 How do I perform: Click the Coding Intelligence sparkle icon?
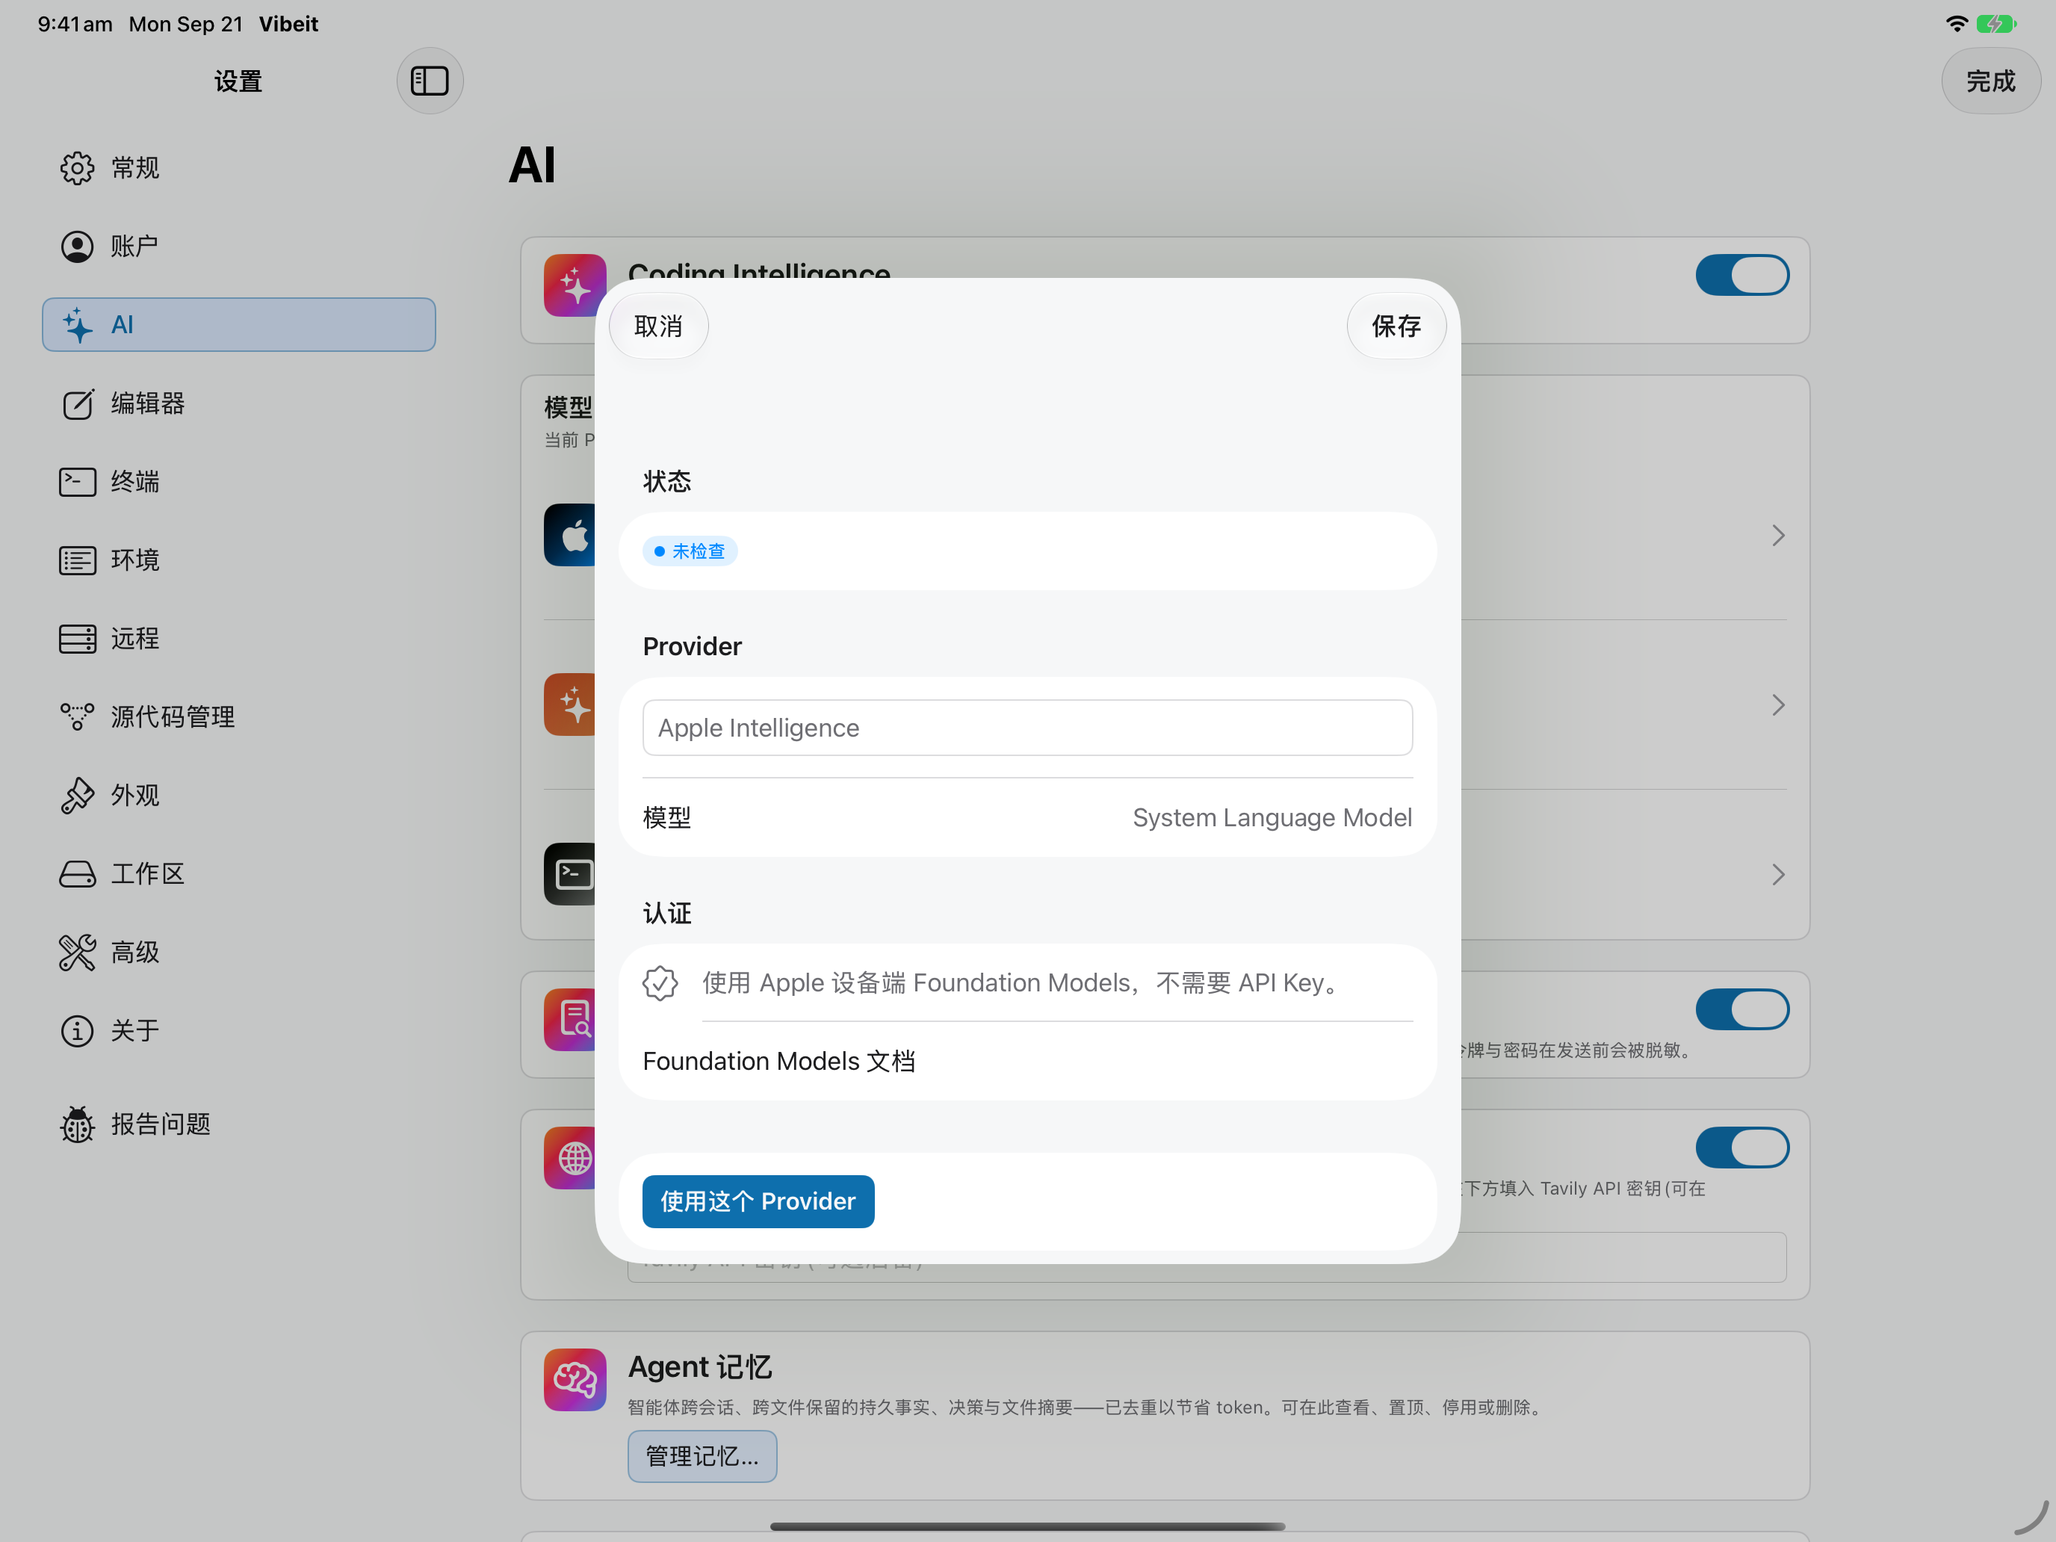pos(575,285)
